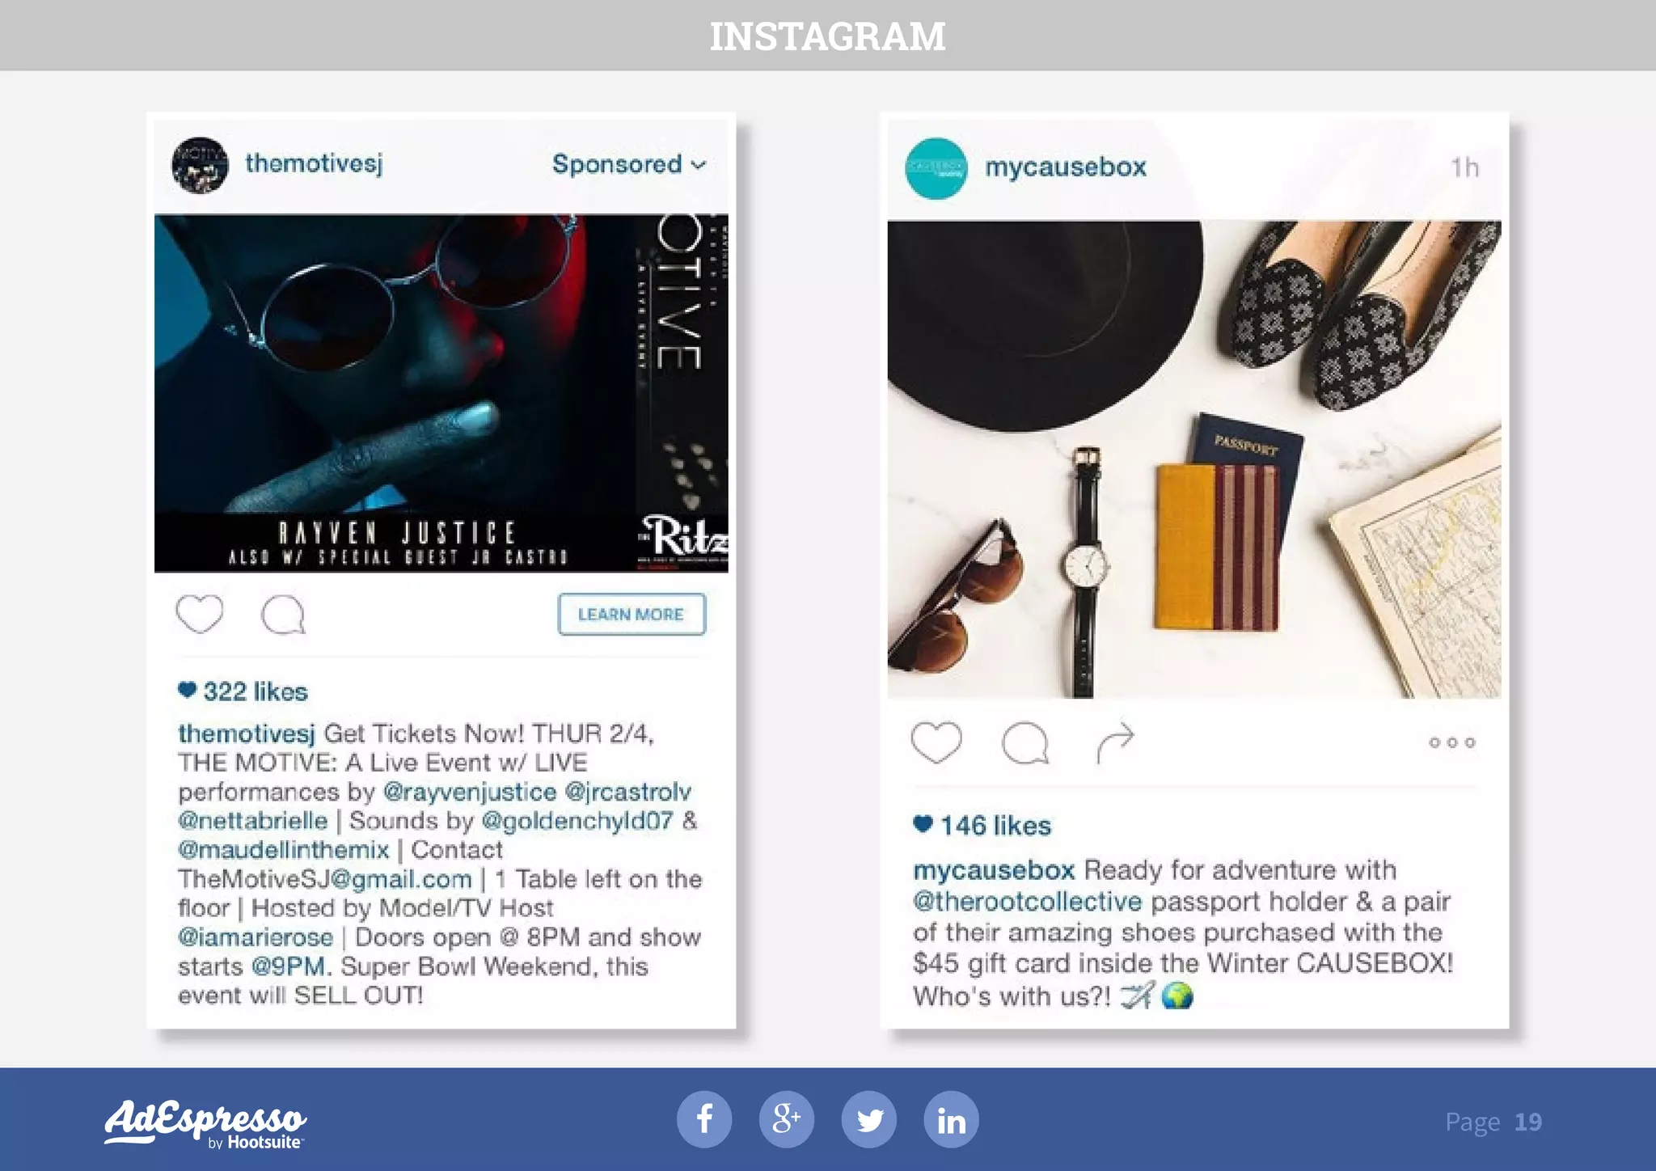Open the @iamarierose mention

[x=256, y=937]
